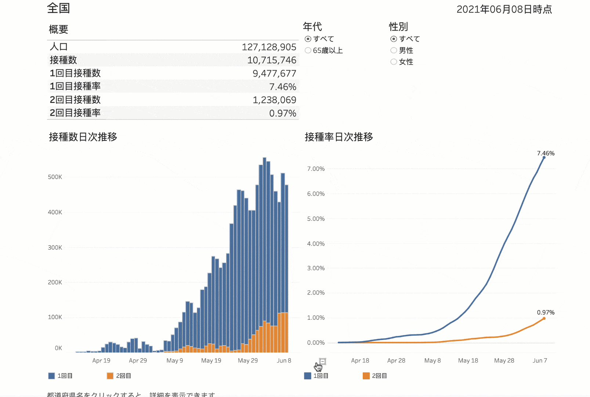Collapse the date axis with minus icon

coord(322,361)
